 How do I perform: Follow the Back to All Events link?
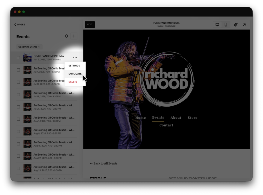[x=104, y=163]
